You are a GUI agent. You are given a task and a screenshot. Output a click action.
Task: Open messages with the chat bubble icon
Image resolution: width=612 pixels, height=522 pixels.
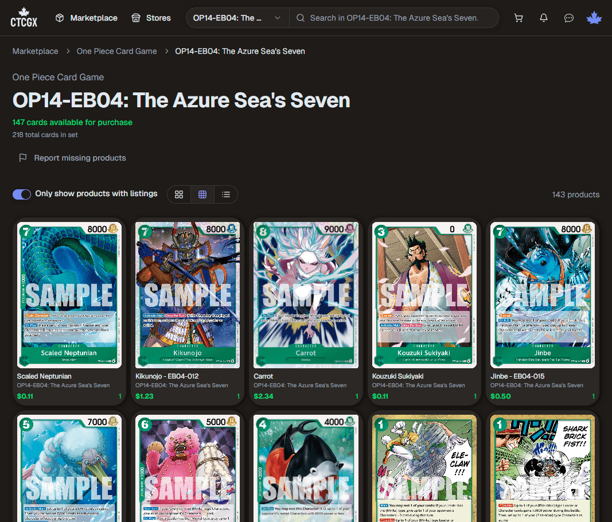pos(568,18)
